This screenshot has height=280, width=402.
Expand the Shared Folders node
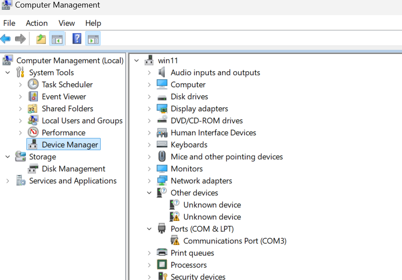[20, 109]
